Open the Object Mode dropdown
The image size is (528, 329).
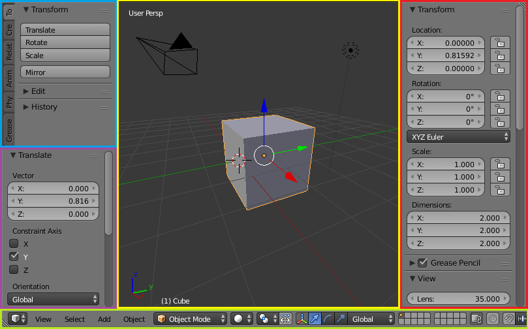(x=191, y=319)
